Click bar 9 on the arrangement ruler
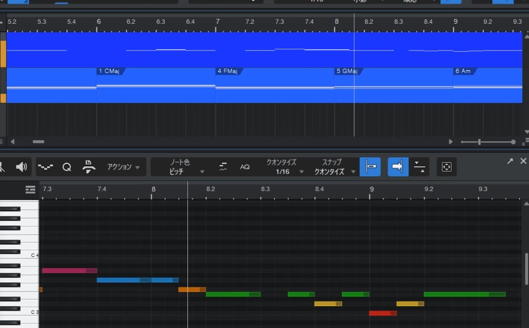Image resolution: width=529 pixels, height=328 pixels. pos(456,21)
